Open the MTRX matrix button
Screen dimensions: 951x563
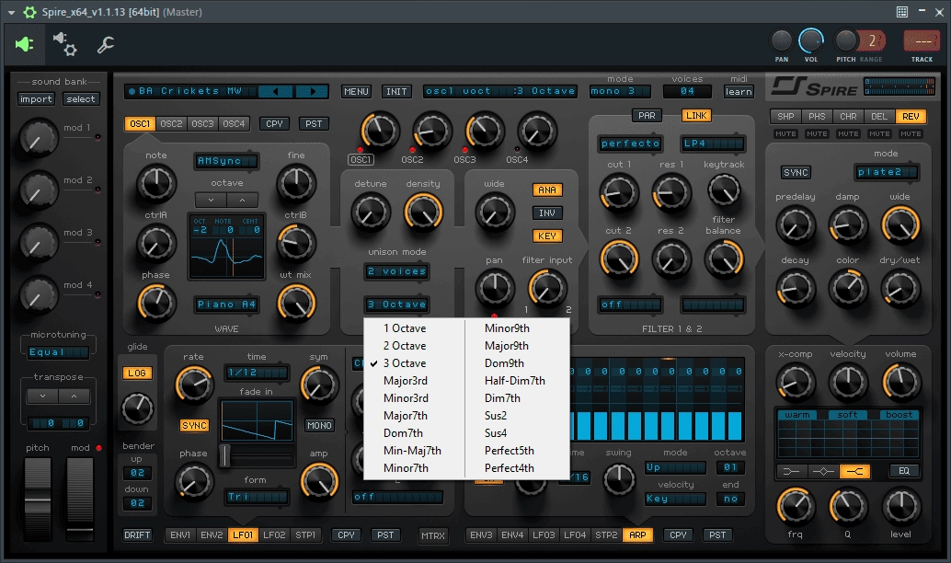433,535
